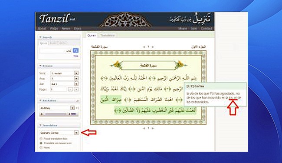This screenshot has height=163, width=282.
Task: Open the Spanish: Cortes translation dropdown
Action: [76, 133]
